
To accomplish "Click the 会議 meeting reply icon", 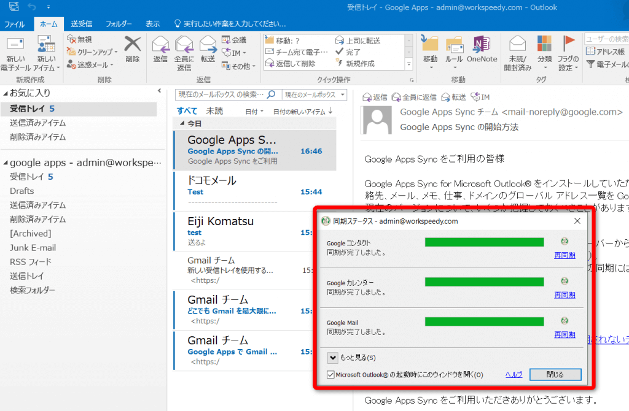I will [x=226, y=40].
